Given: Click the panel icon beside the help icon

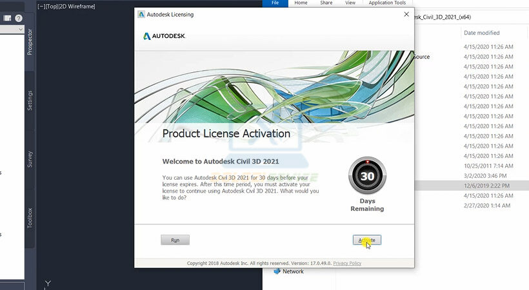Looking at the screenshot, I should (7, 18).
